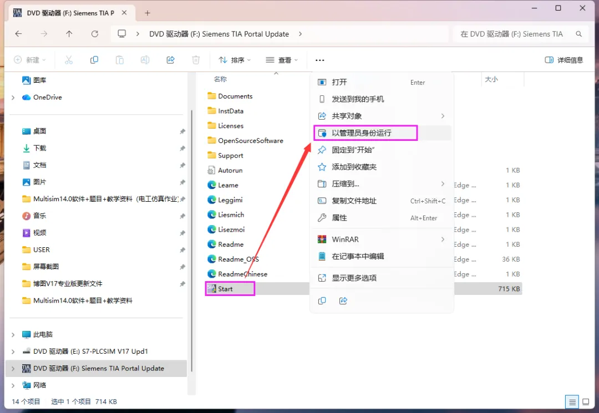Click the search magnifier icon

click(x=578, y=34)
